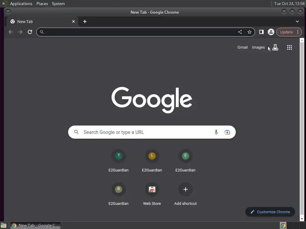
Task: Focus the Search Google or type a URL box
Action: tap(152, 132)
